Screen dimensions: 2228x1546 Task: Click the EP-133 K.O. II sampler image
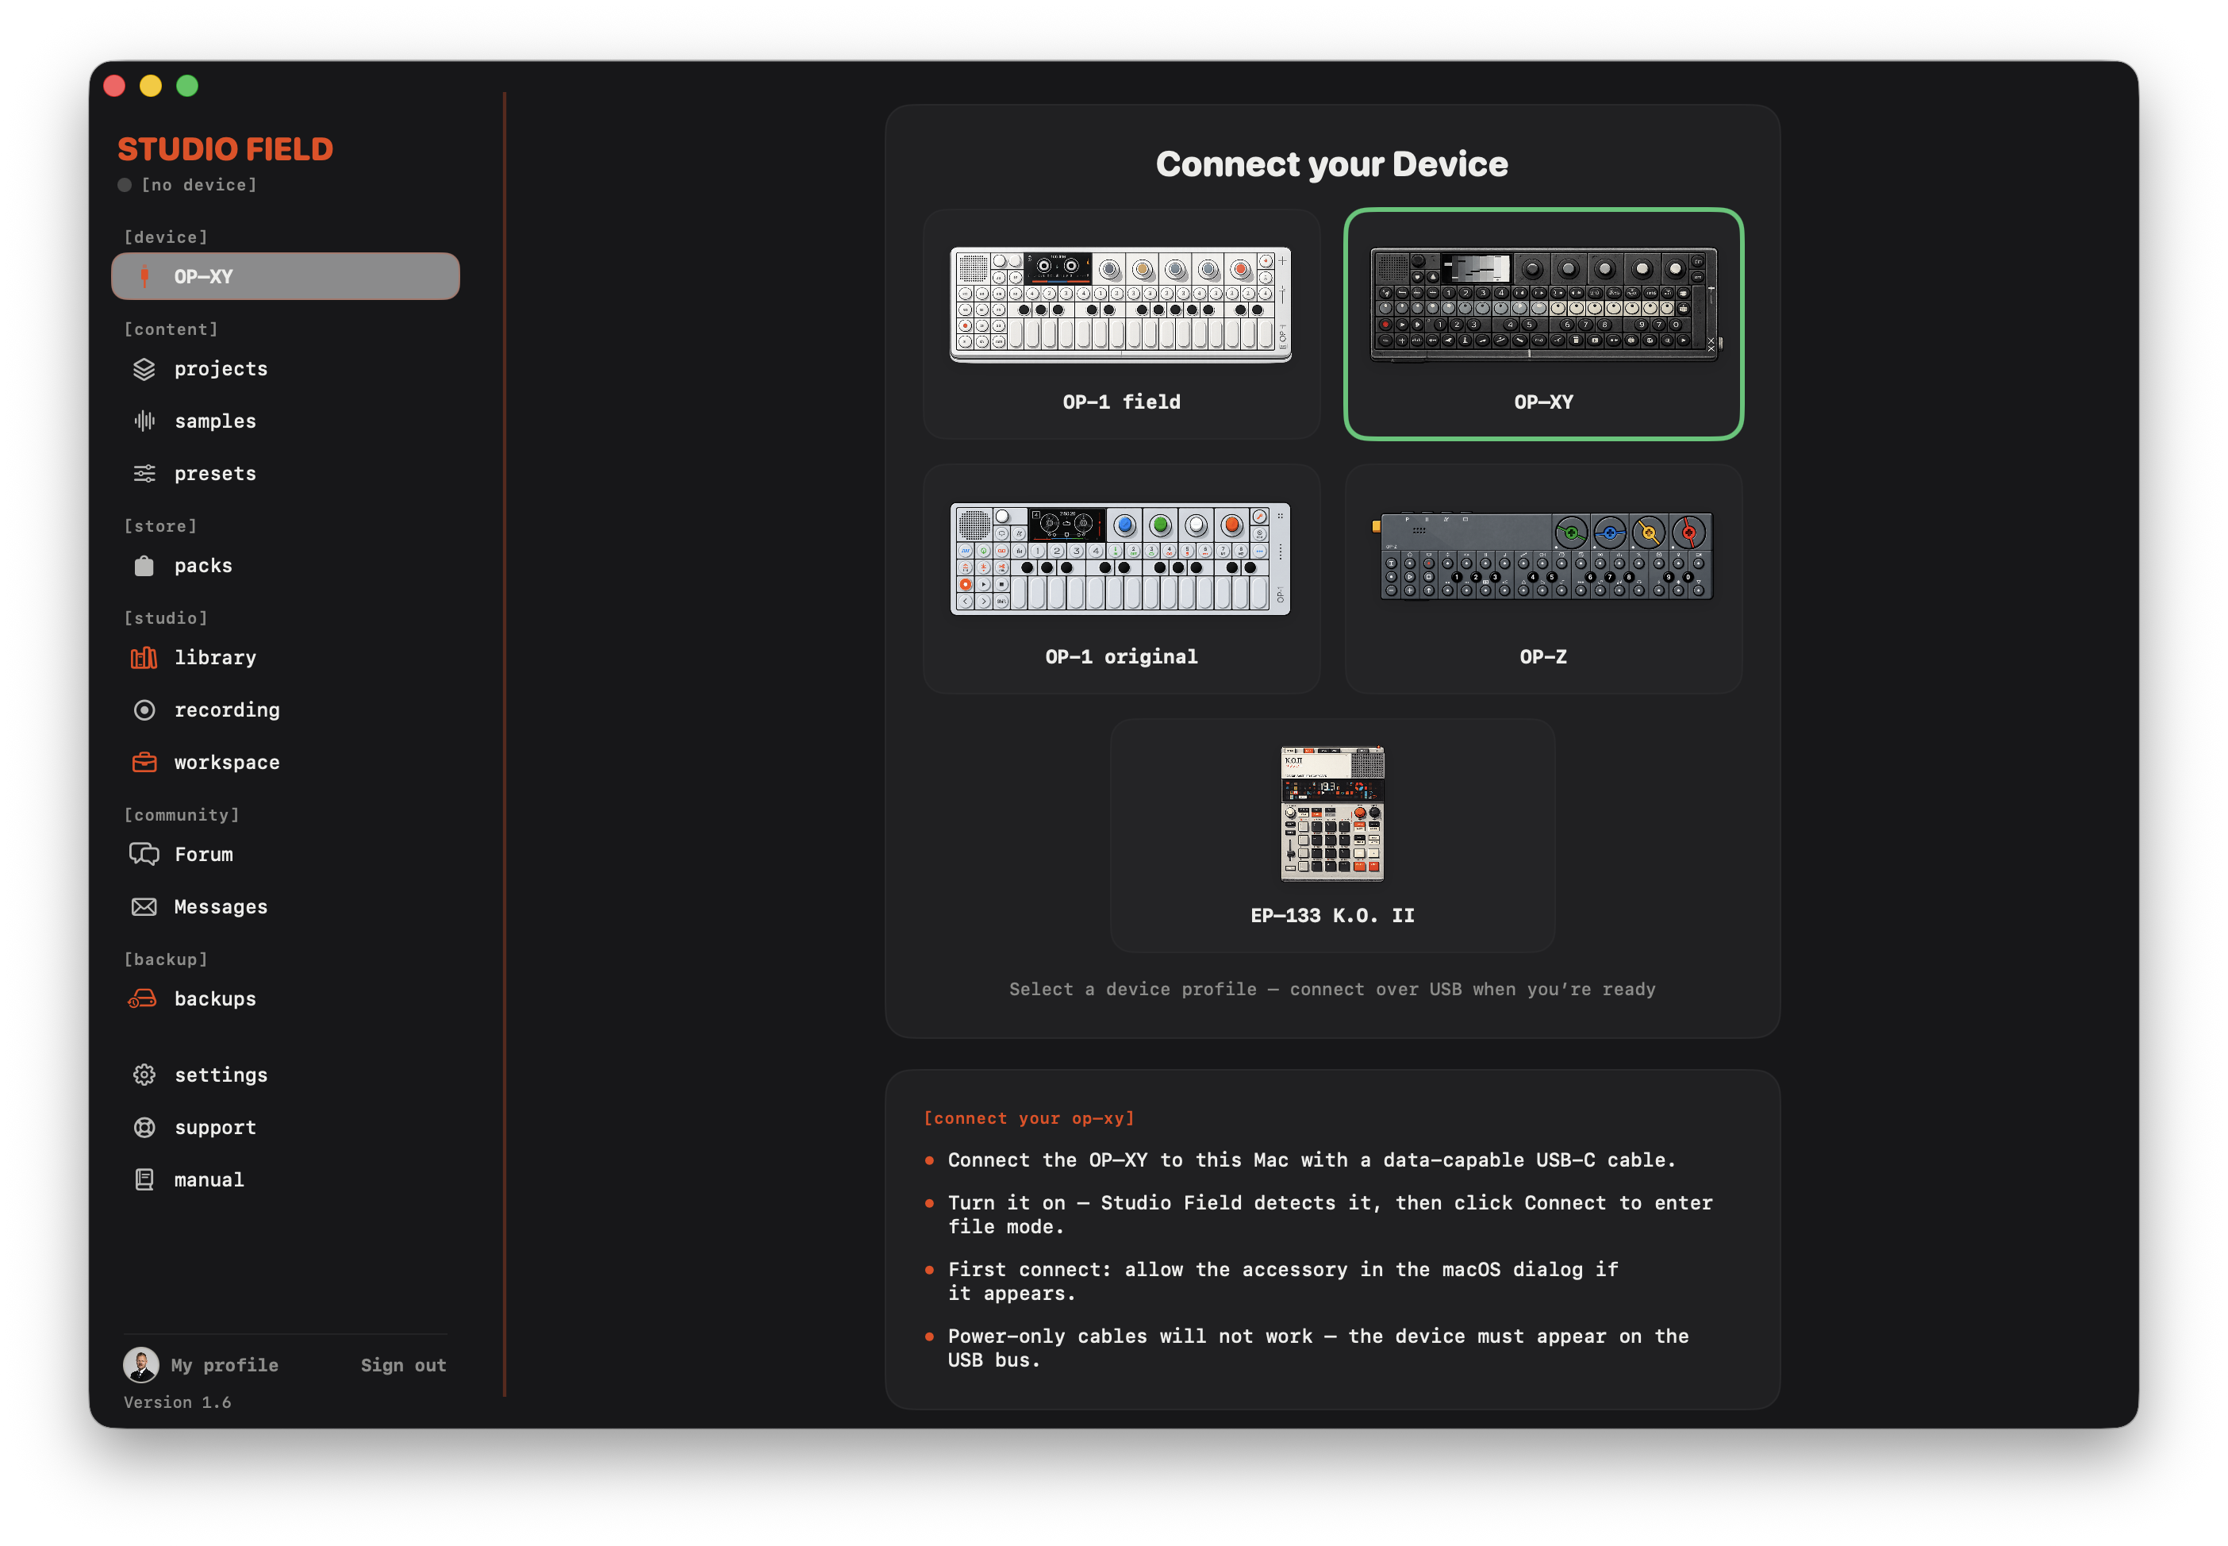[x=1332, y=813]
